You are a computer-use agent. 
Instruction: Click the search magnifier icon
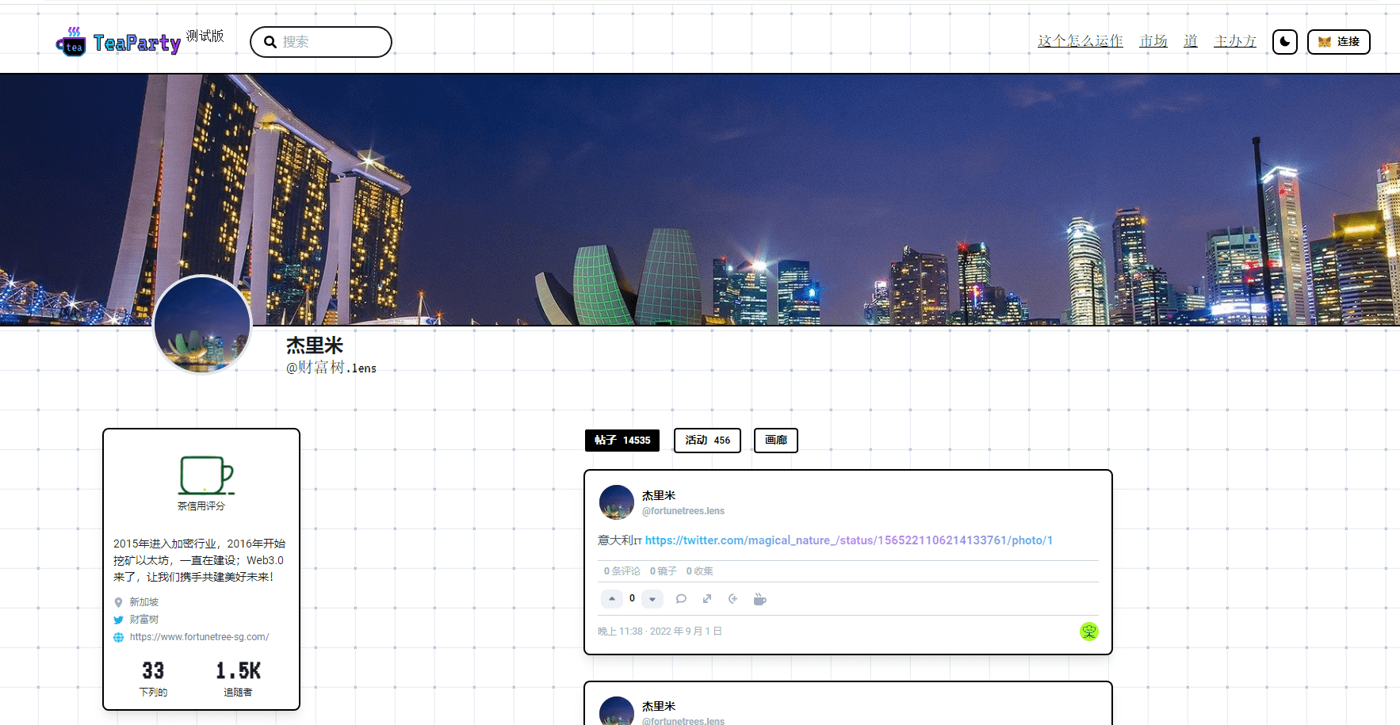270,41
